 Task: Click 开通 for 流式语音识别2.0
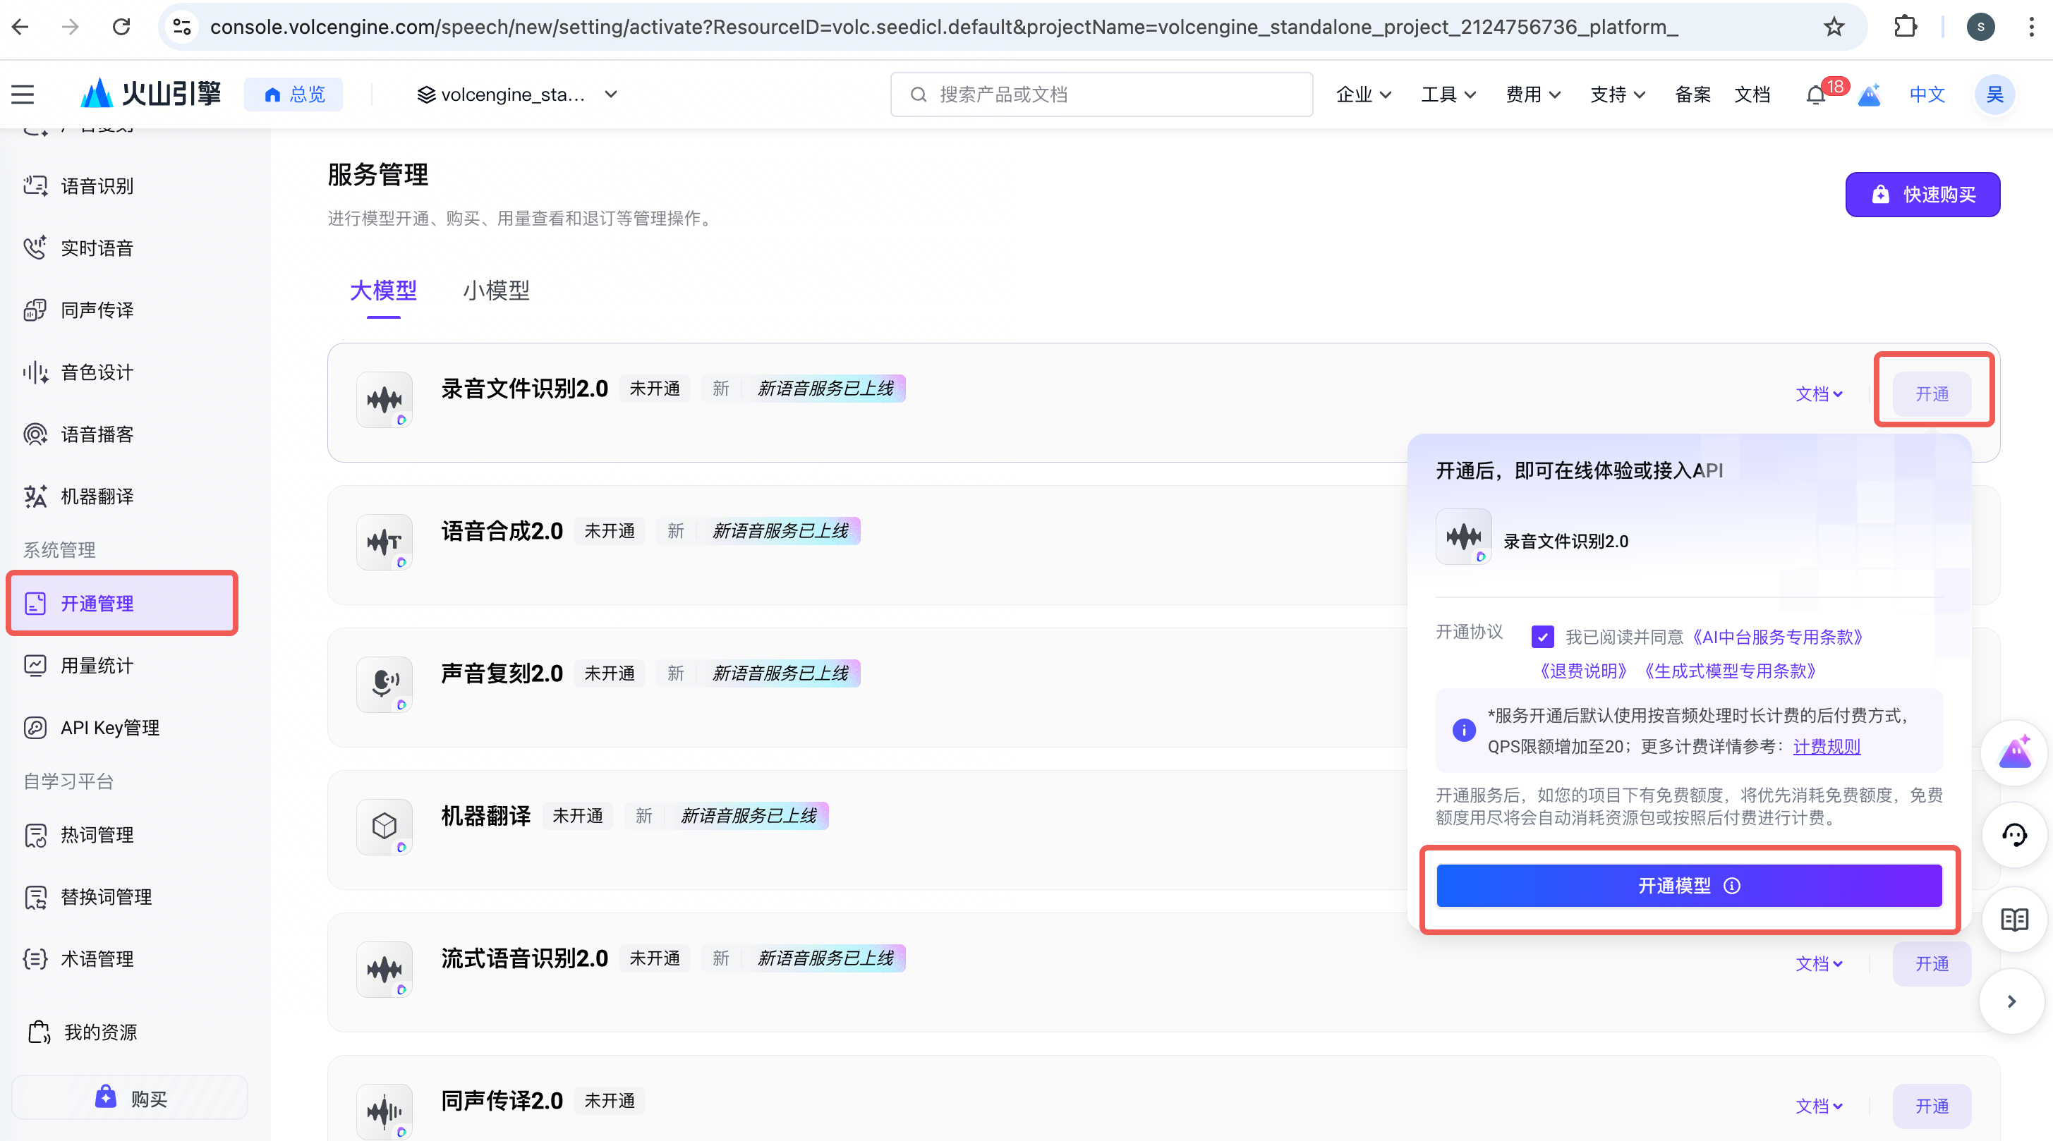[x=1932, y=964]
